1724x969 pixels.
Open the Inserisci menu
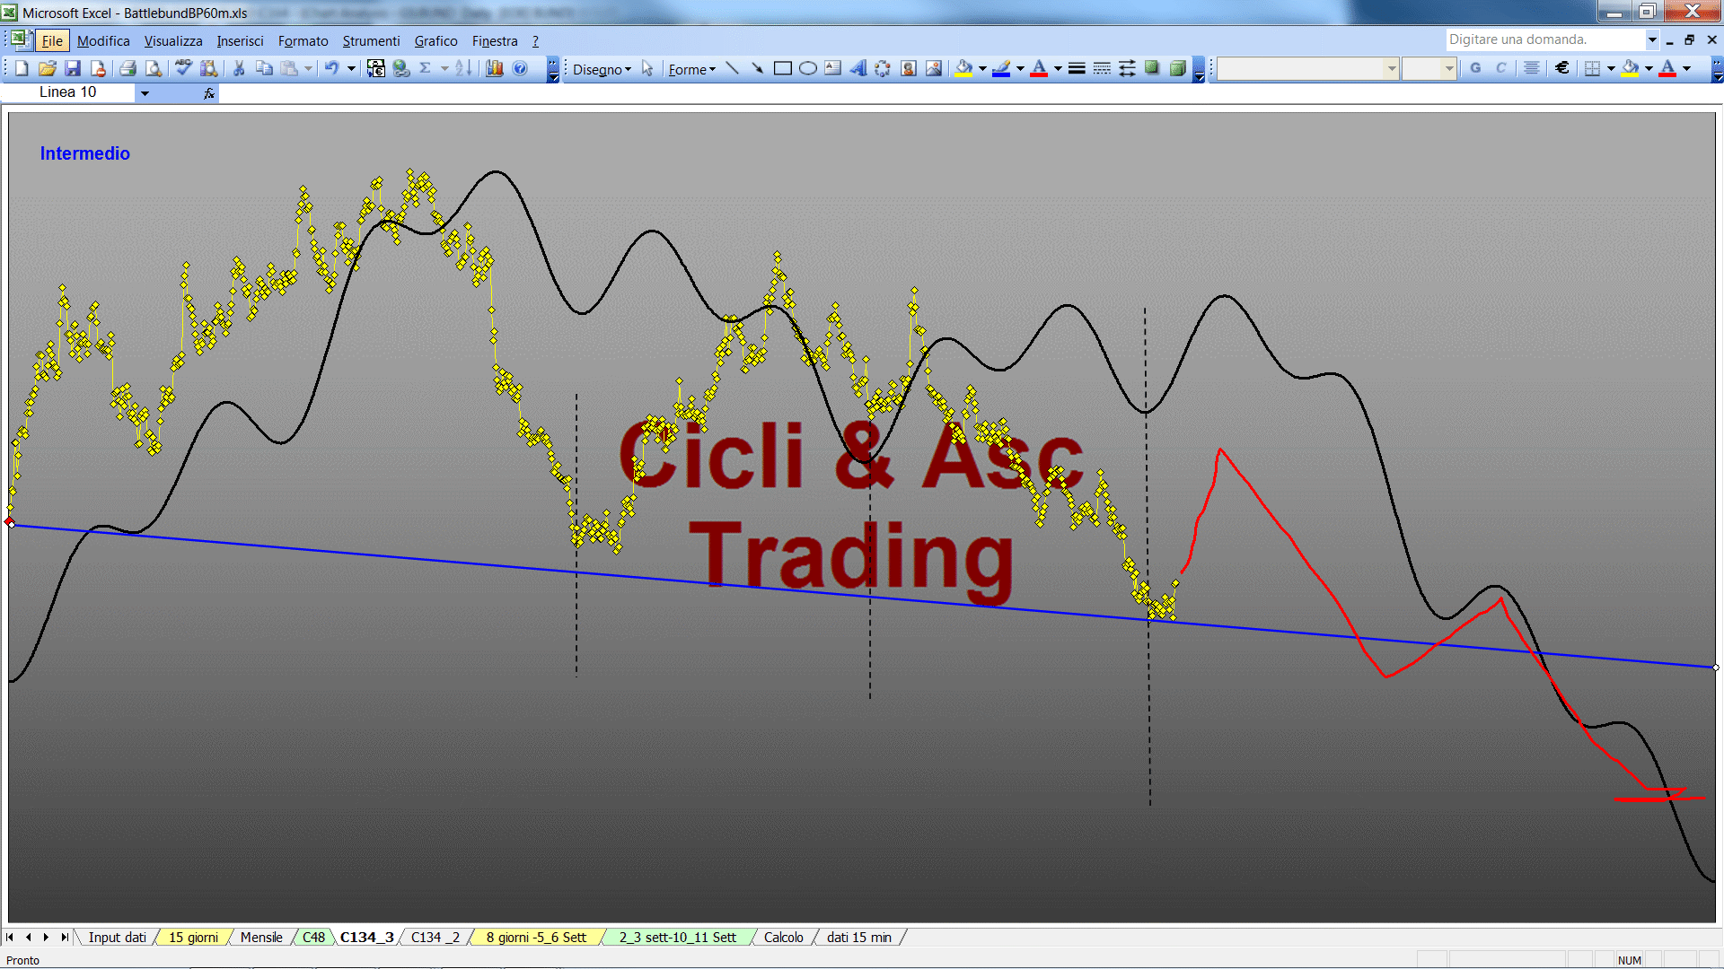pyautogui.click(x=240, y=41)
